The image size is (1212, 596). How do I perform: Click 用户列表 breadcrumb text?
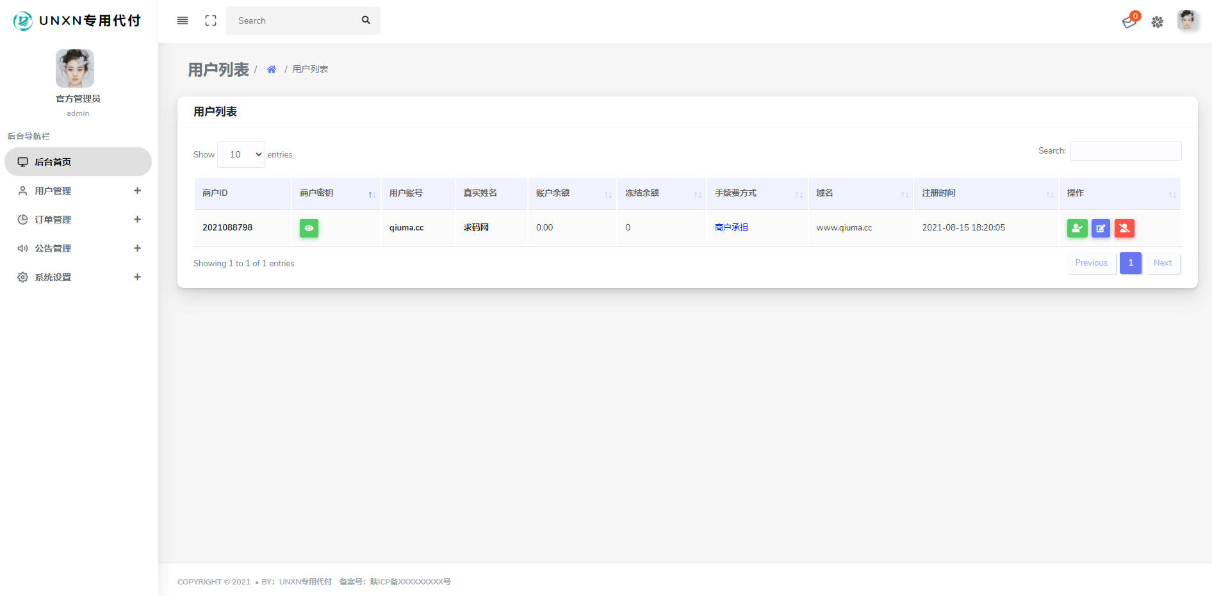[310, 69]
